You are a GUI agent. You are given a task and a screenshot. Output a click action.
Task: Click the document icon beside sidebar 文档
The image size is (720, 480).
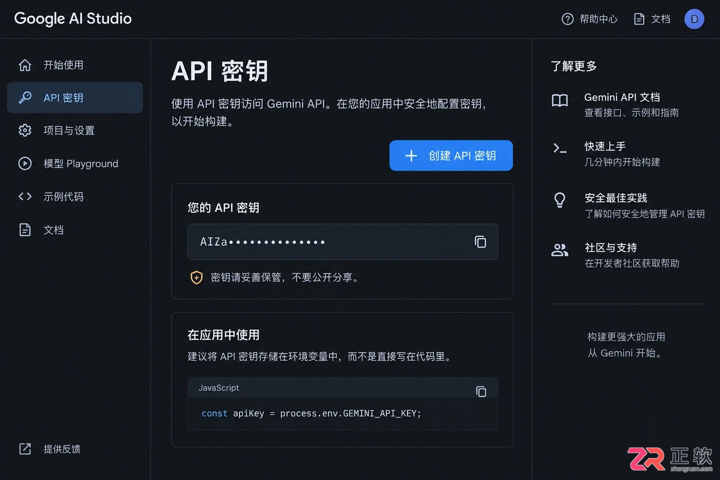coord(25,230)
